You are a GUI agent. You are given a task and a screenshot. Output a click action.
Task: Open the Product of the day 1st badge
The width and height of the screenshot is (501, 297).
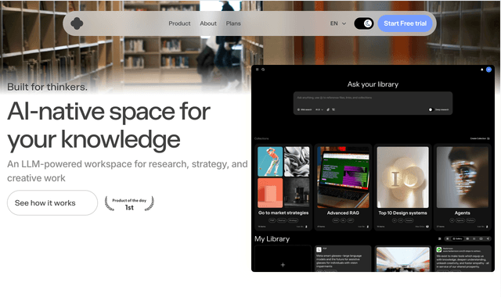(x=129, y=203)
